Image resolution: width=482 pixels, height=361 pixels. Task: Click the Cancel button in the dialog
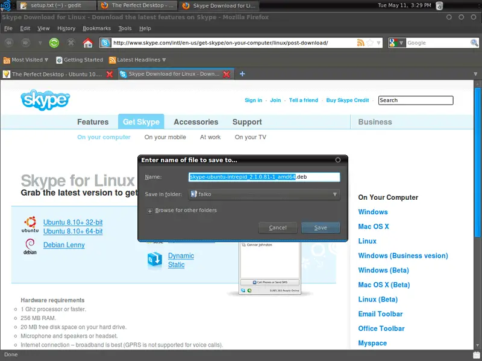(x=278, y=227)
